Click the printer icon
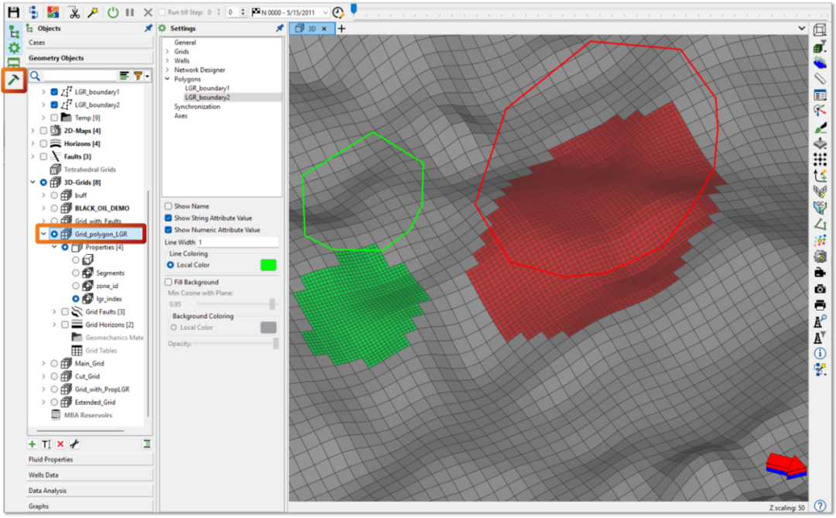This screenshot has height=518, width=836. pos(820,305)
